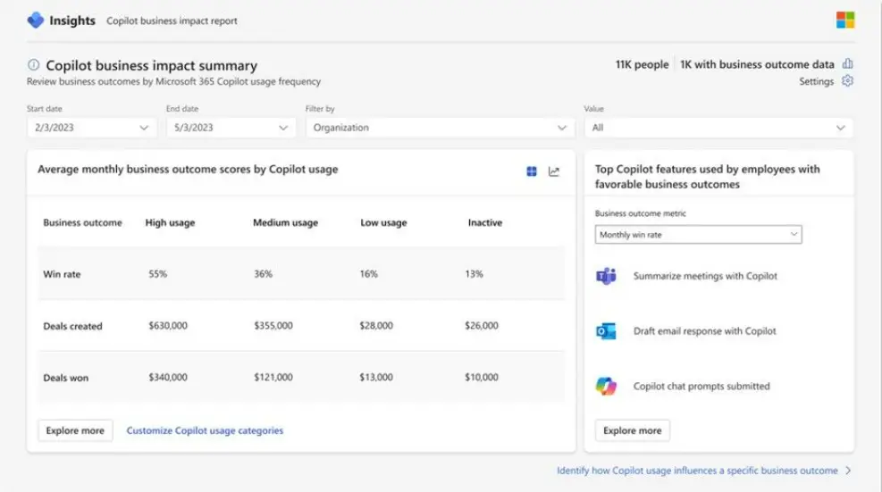
Task: Click the 16% win rate cell
Action: 368,274
